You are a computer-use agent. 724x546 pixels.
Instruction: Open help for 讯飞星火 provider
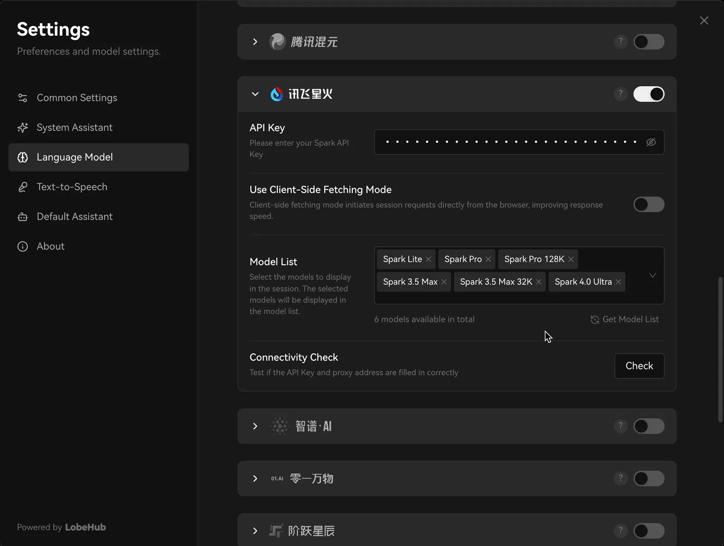pos(620,94)
